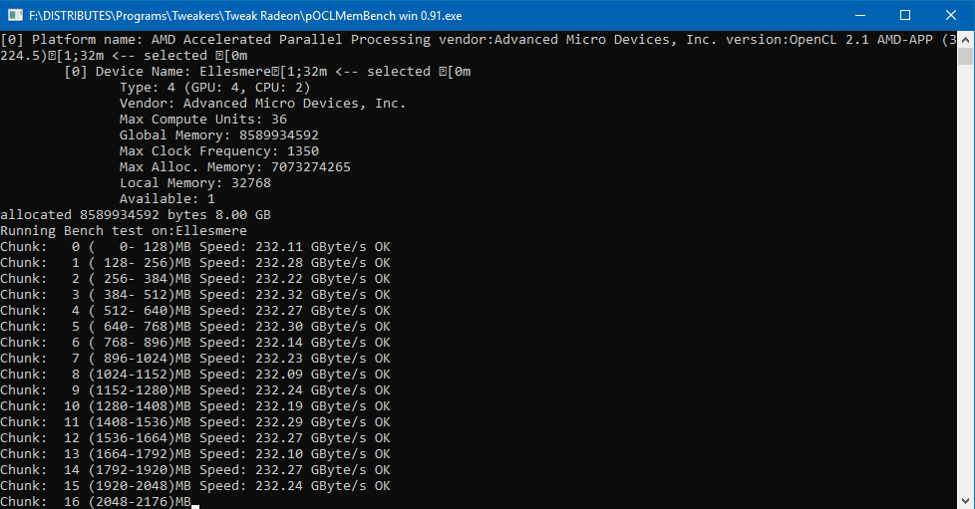Close the pOCLMemBench console window

951,15
